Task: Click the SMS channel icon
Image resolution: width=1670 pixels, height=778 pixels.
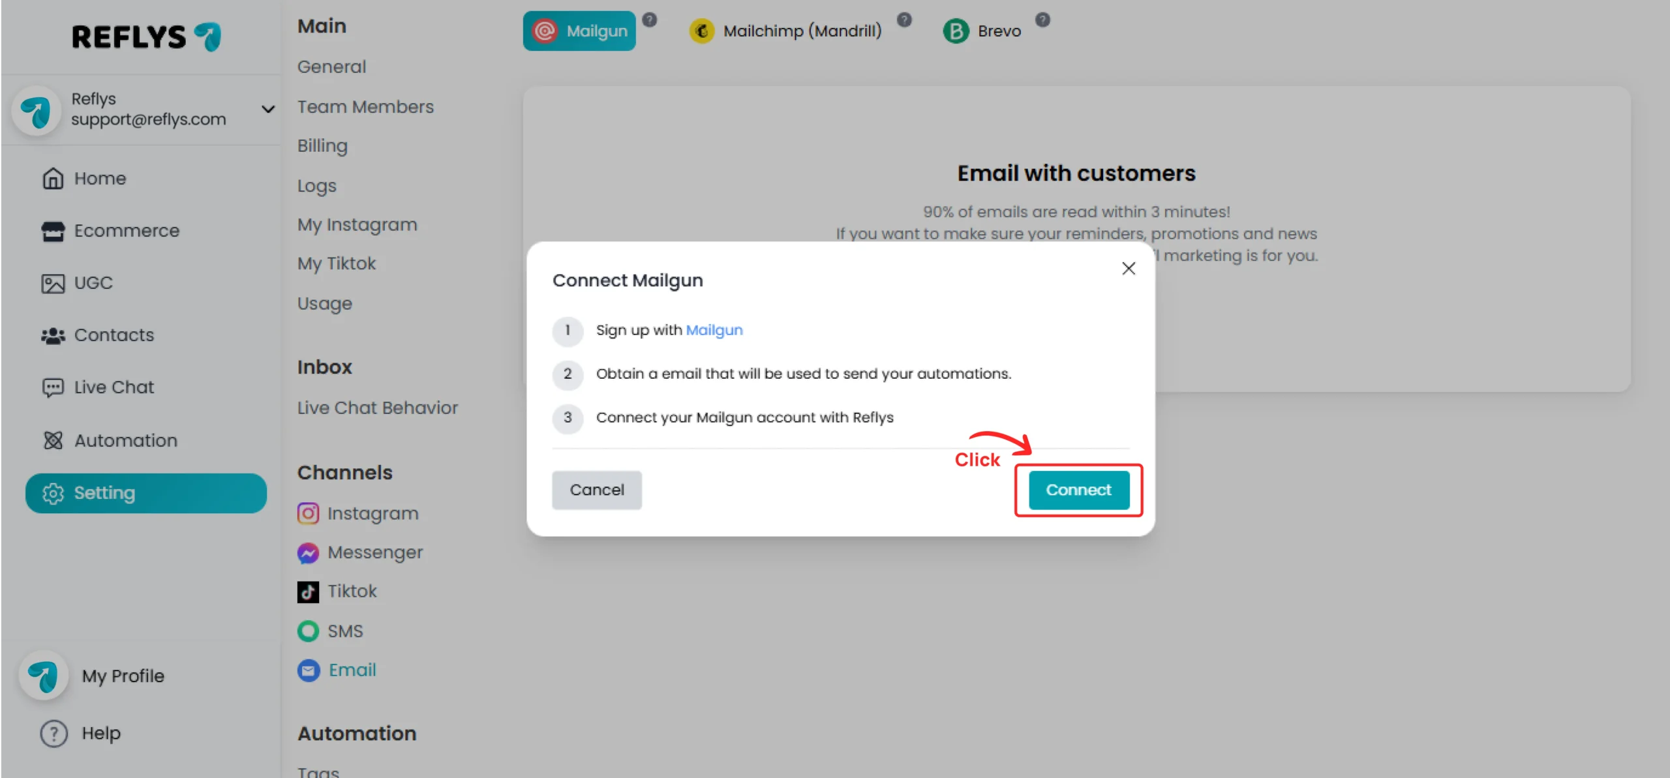Action: click(x=308, y=631)
